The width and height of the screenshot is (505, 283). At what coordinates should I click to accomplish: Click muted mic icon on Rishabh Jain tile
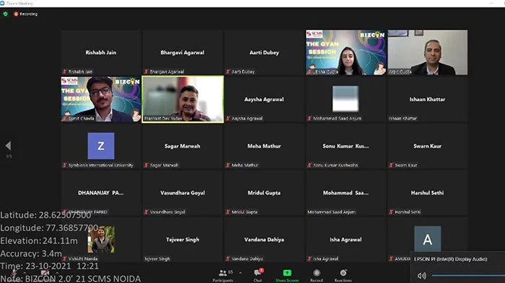[x=65, y=71]
